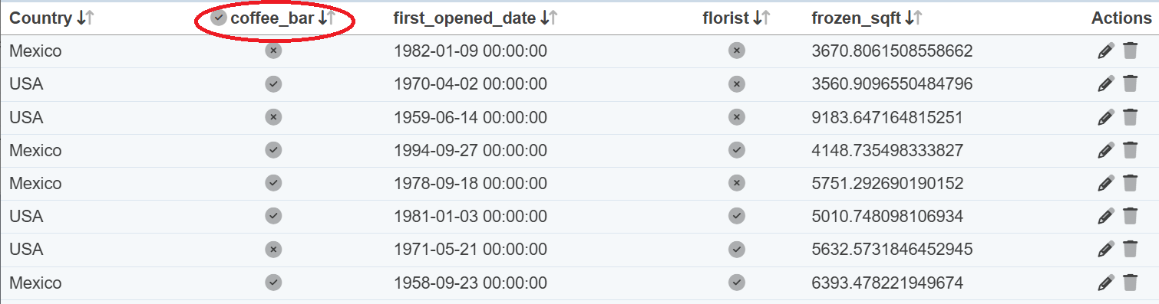Toggle florist on the 1959-06-14 row

pyautogui.click(x=736, y=117)
